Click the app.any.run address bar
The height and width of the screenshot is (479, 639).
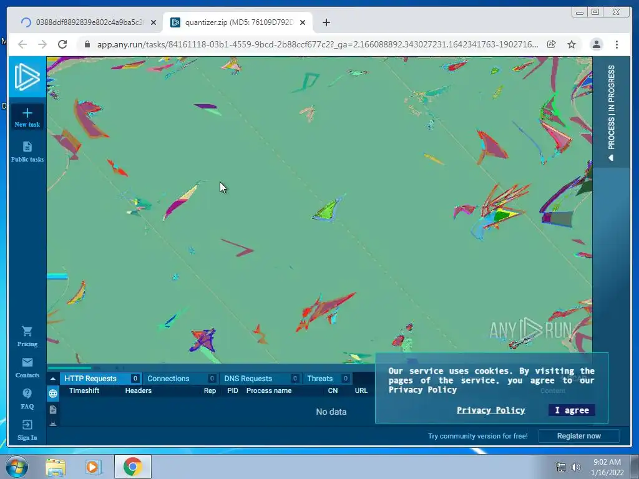tap(317, 44)
